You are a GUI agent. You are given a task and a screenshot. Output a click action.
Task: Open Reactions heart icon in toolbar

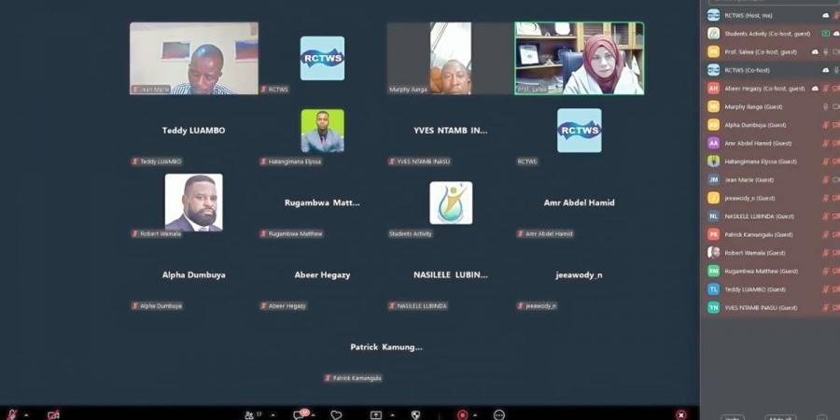pos(336,415)
